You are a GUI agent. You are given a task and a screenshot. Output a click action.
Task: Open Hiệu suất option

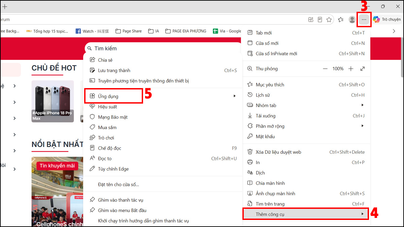click(163, 107)
